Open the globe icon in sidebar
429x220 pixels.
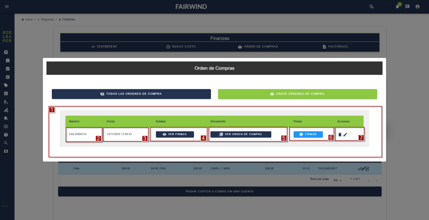(x=6, y=118)
